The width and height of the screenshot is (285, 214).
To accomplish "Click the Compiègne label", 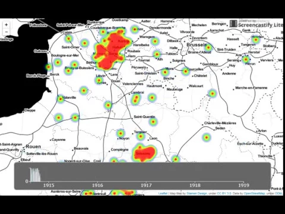I will coord(119,150).
